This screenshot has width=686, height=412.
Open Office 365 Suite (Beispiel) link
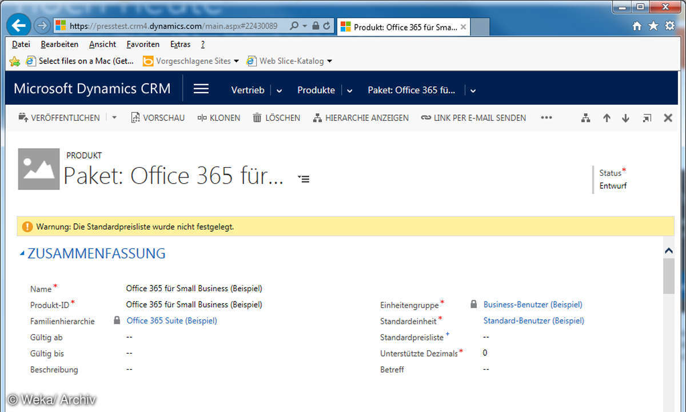pos(171,320)
